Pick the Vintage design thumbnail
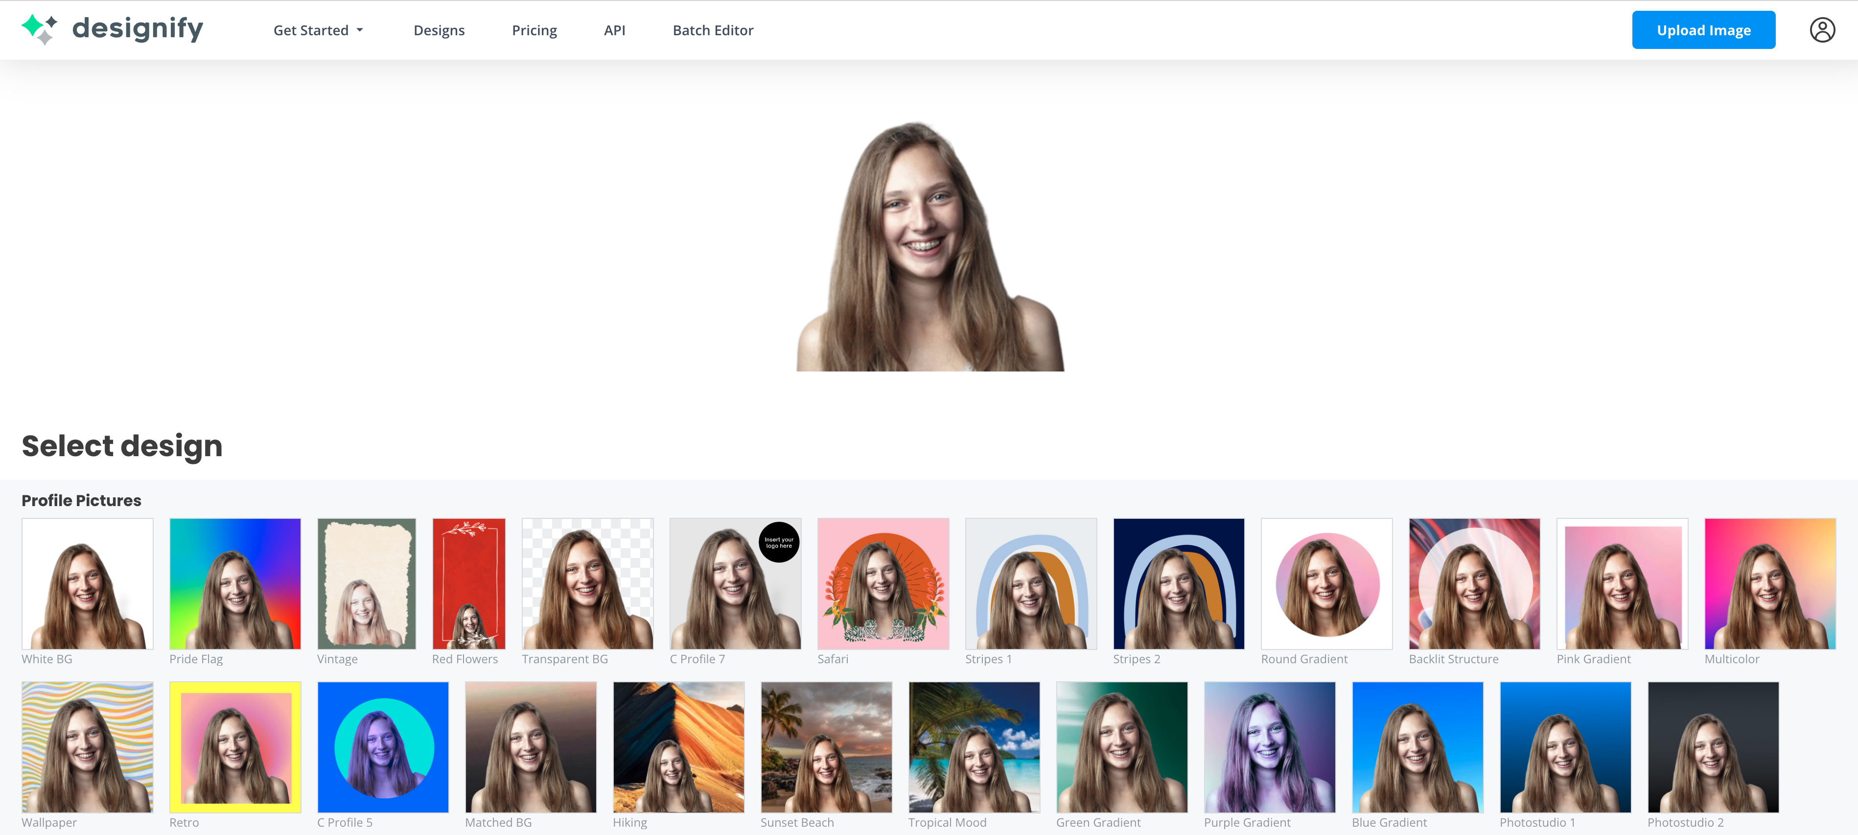The width and height of the screenshot is (1858, 835). coord(367,583)
